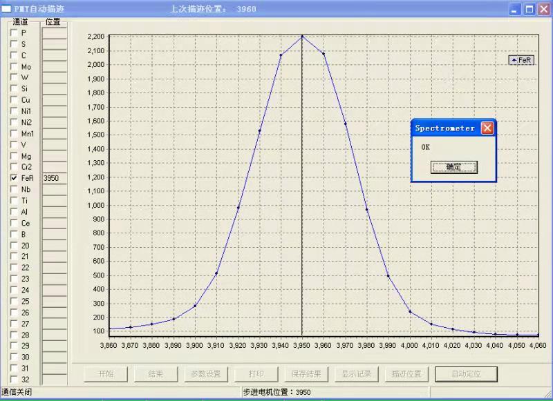Click the position field next to P

point(55,32)
